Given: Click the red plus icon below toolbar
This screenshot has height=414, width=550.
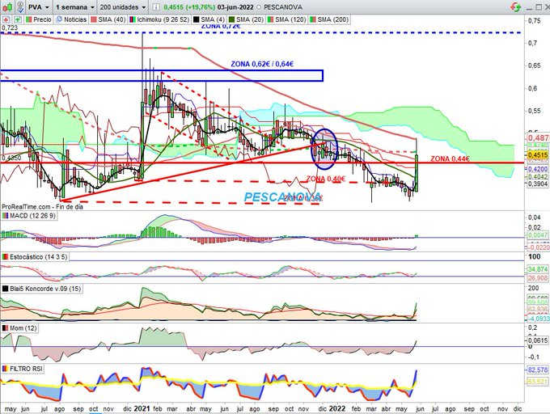Looking at the screenshot, I should coord(6,19).
